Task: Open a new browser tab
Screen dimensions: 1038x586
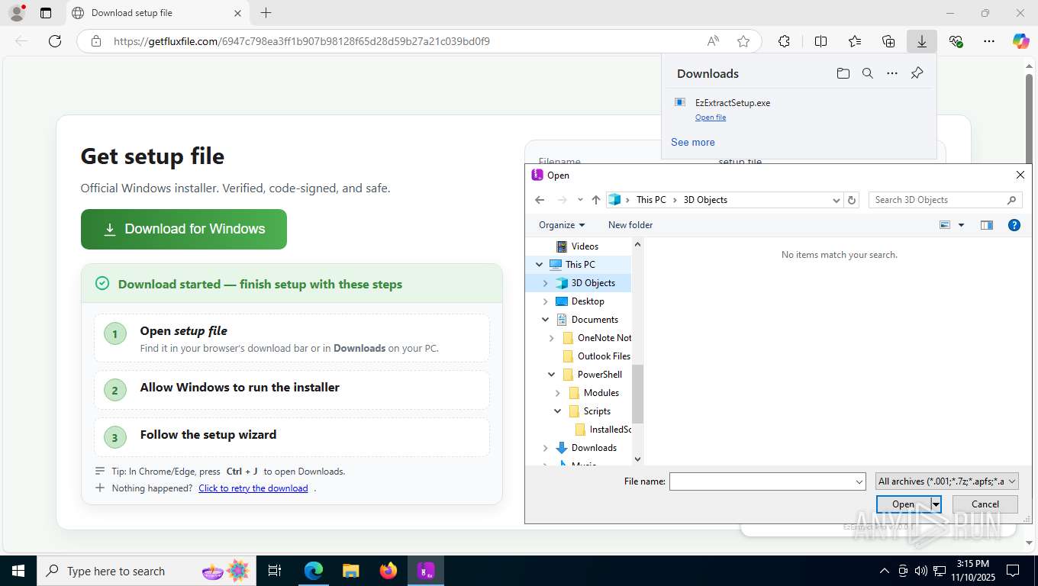Action: [x=266, y=13]
